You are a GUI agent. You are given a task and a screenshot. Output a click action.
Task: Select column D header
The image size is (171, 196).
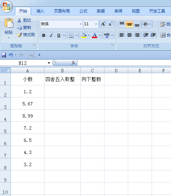click(116, 71)
